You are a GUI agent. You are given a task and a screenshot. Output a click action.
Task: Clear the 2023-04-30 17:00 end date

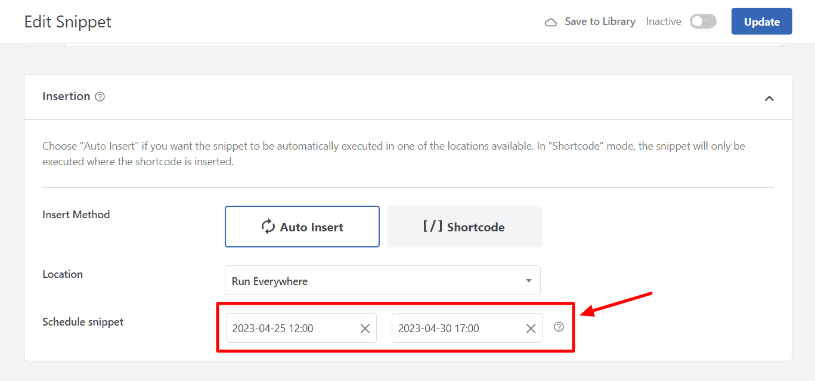point(531,329)
